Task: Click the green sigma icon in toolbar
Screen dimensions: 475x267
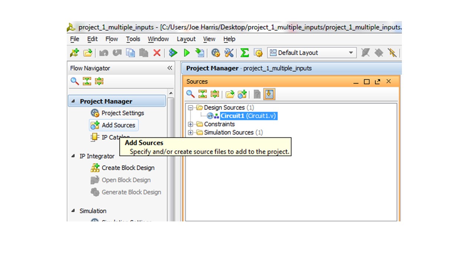Action: point(244,53)
